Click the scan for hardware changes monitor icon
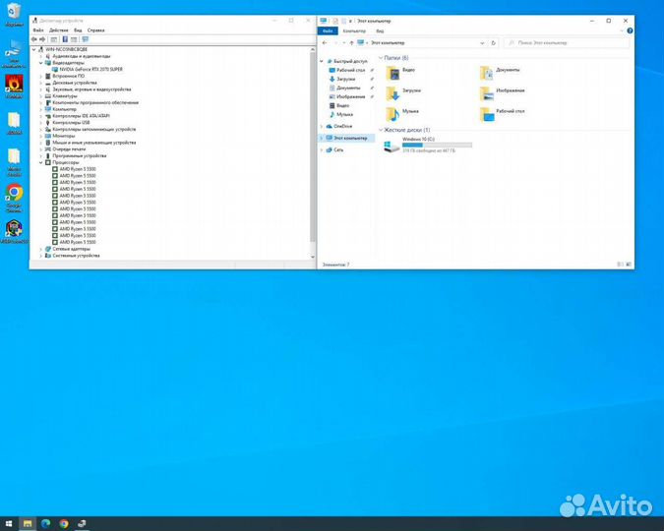This screenshot has height=531, width=664. tap(86, 39)
